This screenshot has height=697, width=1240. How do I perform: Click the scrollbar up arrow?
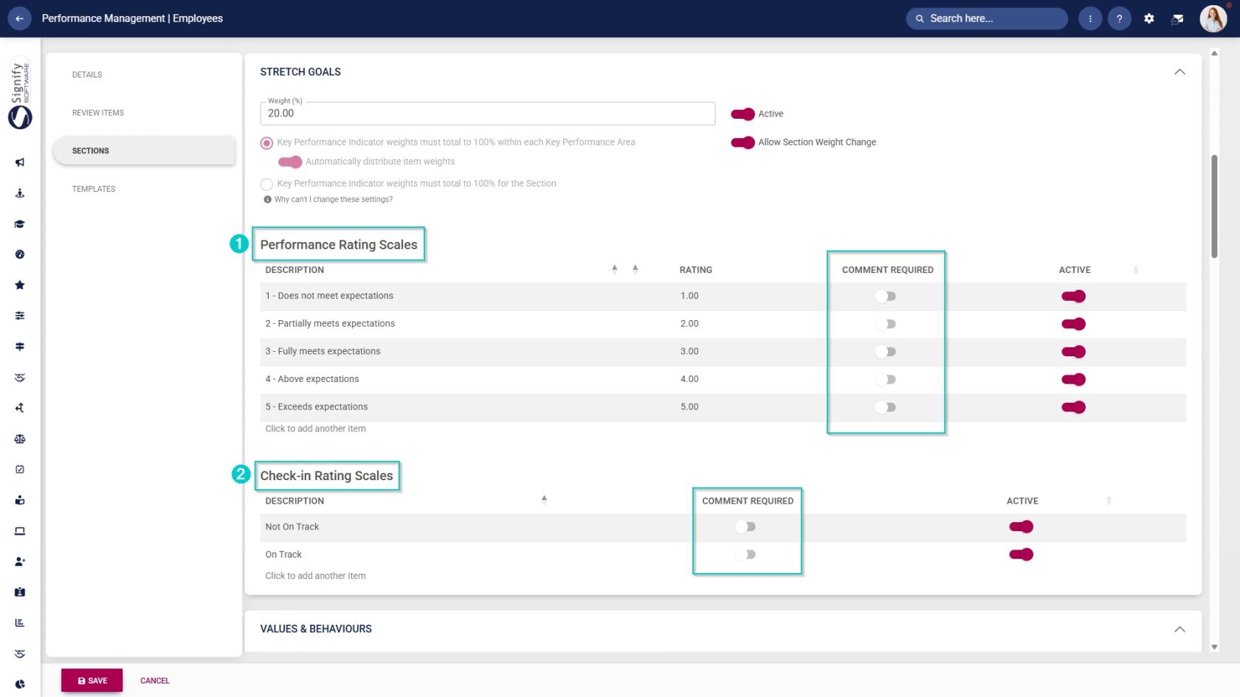(1214, 53)
